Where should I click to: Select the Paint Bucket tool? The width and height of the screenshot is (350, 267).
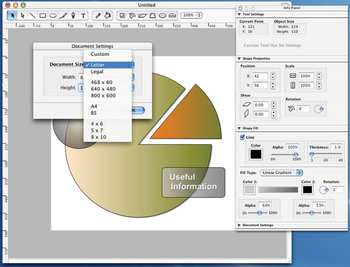[108, 15]
